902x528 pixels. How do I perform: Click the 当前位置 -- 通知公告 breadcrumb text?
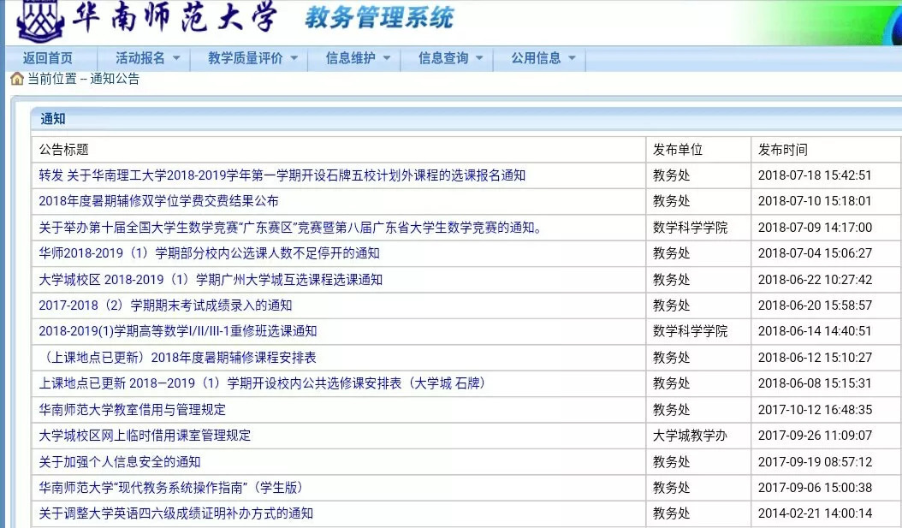pyautogui.click(x=83, y=79)
